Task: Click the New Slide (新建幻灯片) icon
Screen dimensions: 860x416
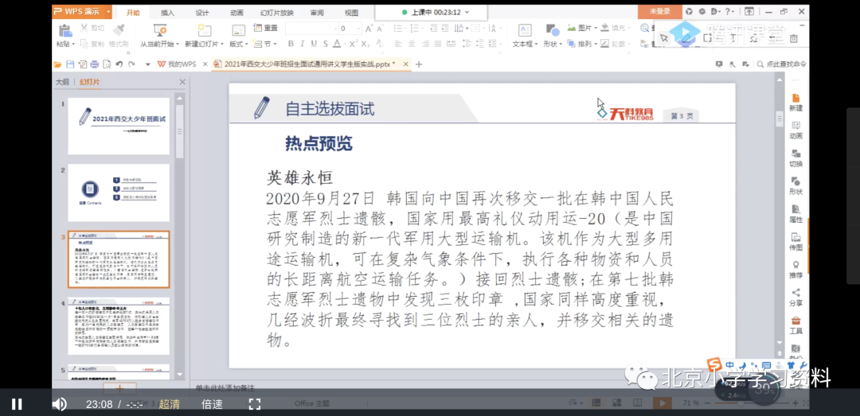Action: 204,30
